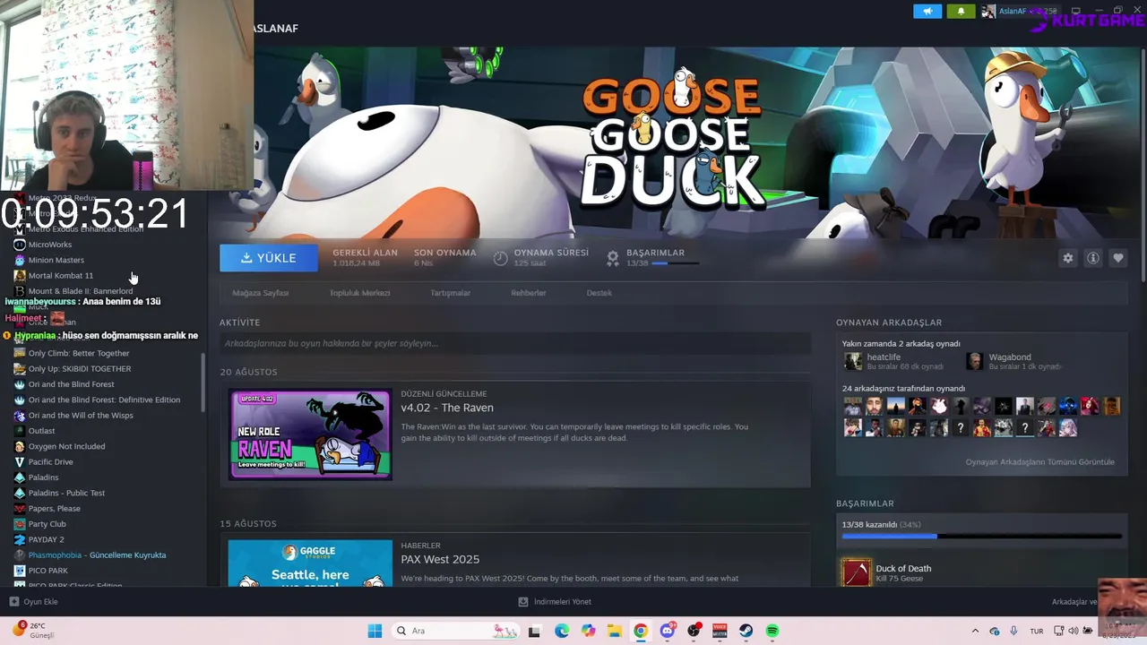Open the AslanAF account dropdown
The width and height of the screenshot is (1147, 645).
[x=1019, y=11]
